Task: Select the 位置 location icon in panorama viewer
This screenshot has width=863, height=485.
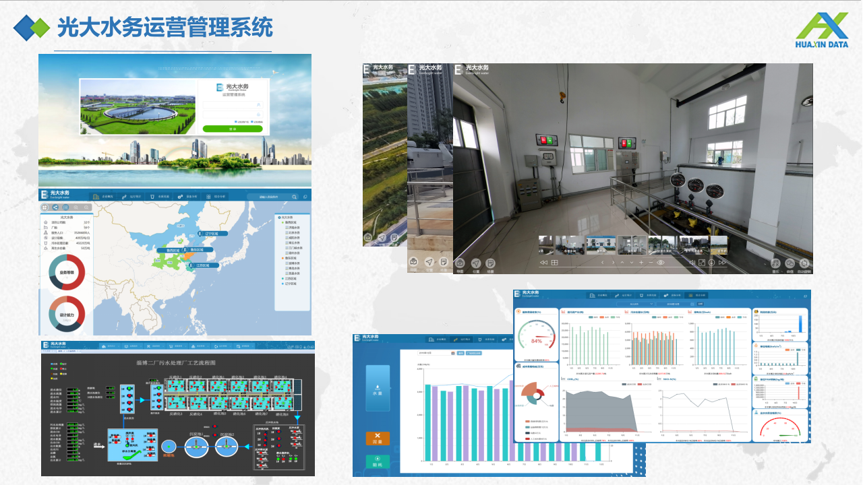Action: 475,263
